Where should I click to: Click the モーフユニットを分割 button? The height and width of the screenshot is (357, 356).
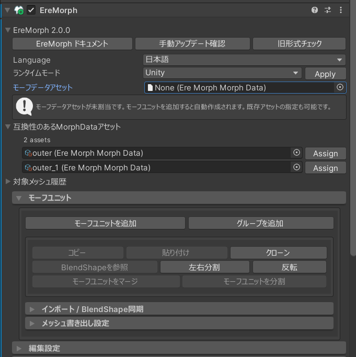(254, 281)
